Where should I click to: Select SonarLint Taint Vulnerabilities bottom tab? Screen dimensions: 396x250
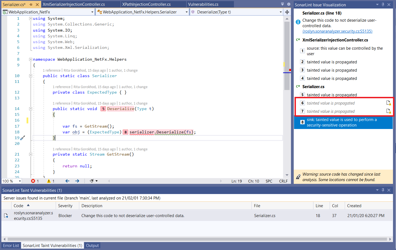click(52, 246)
